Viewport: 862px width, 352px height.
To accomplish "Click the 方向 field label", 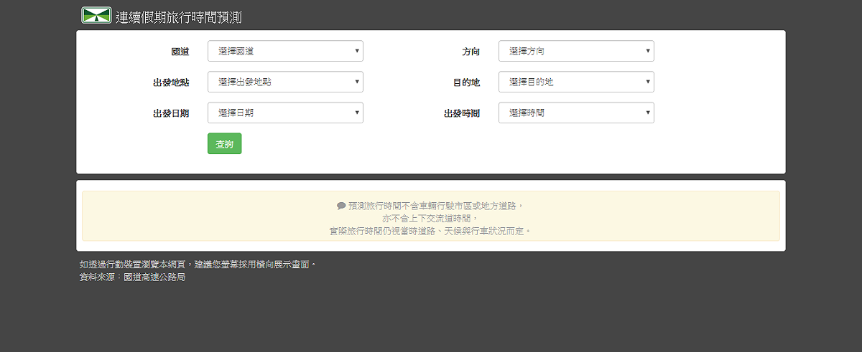I will (x=471, y=52).
